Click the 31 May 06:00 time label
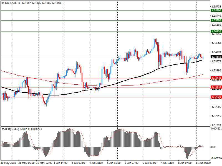This screenshot has width=222, height=166. coord(26,163)
